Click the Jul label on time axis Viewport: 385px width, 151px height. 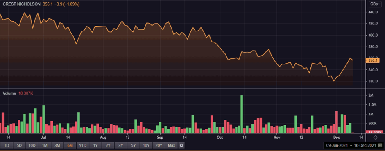pos(43,137)
